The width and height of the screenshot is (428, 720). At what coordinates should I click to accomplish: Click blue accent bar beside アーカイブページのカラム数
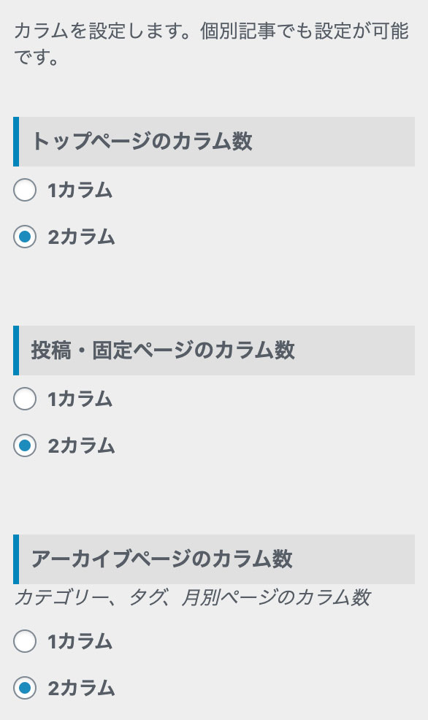coord(16,559)
